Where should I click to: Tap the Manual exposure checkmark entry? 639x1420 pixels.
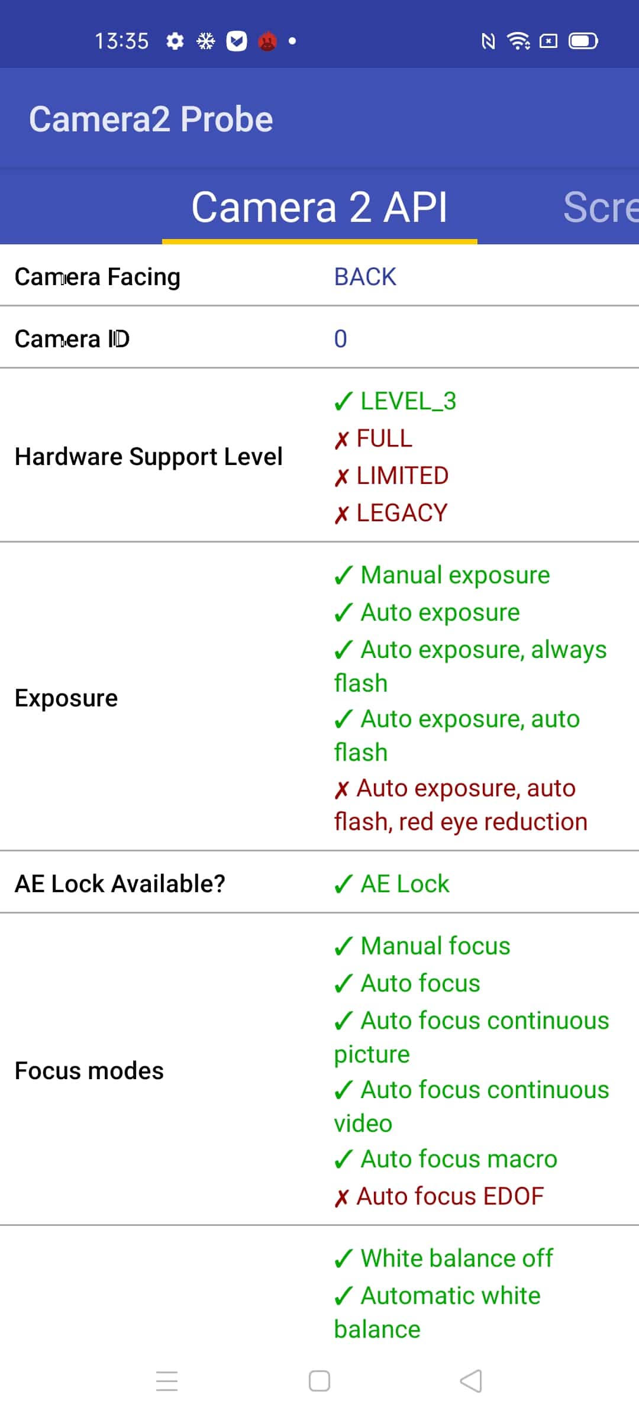442,575
